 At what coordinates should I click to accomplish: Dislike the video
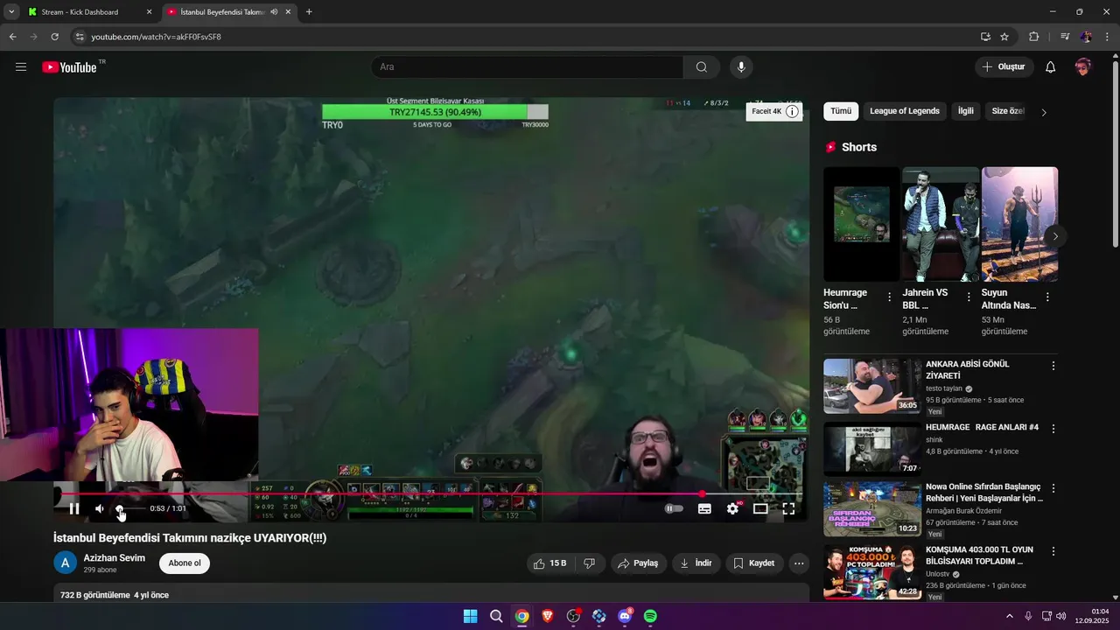click(590, 563)
